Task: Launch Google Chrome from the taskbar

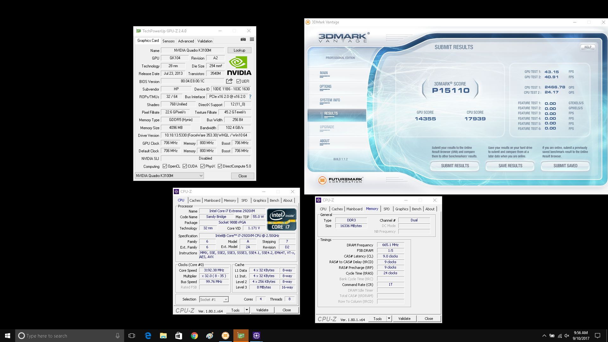Action: (x=194, y=336)
